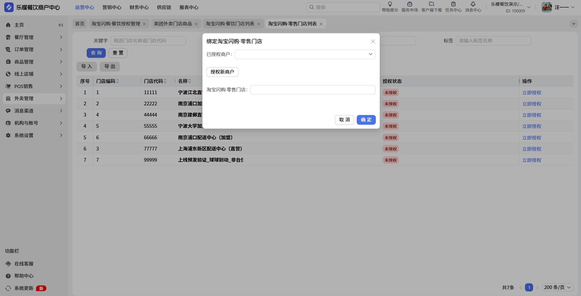Switch to 营销中心 top menu
The image size is (581, 296).
(112, 7)
